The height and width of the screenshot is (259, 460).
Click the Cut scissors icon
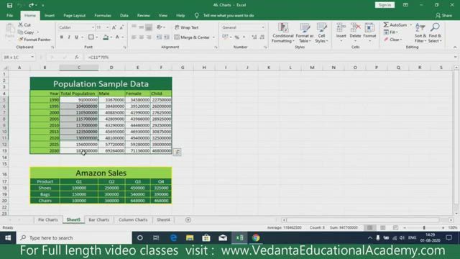pos(21,24)
